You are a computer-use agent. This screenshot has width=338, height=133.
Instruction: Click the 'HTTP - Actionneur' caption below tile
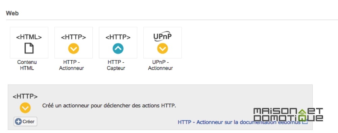(72, 65)
